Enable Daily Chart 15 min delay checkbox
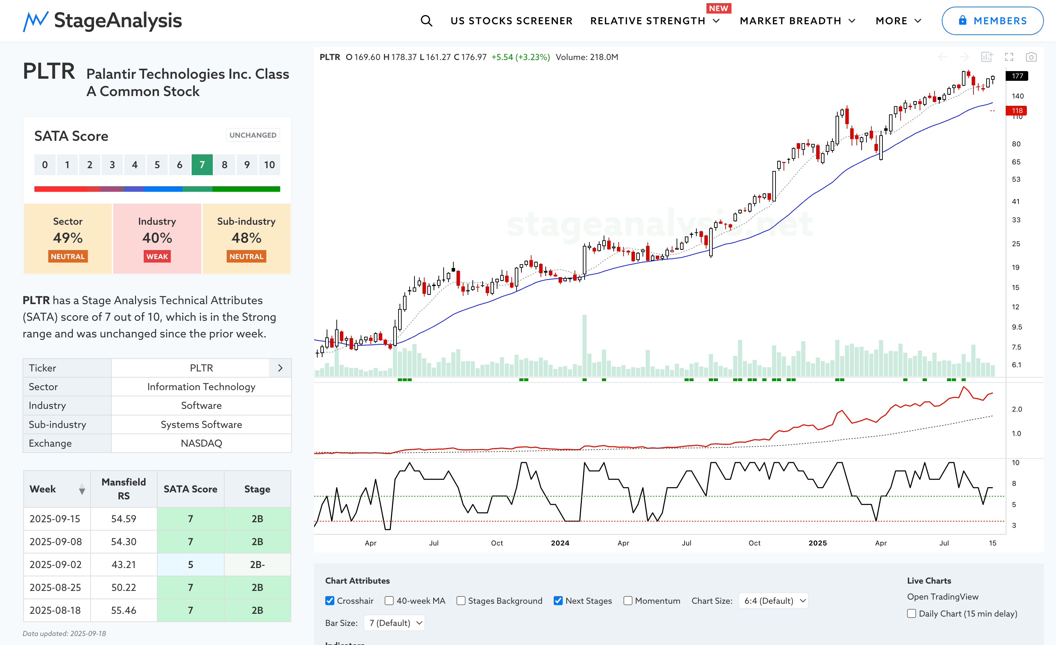 click(912, 613)
